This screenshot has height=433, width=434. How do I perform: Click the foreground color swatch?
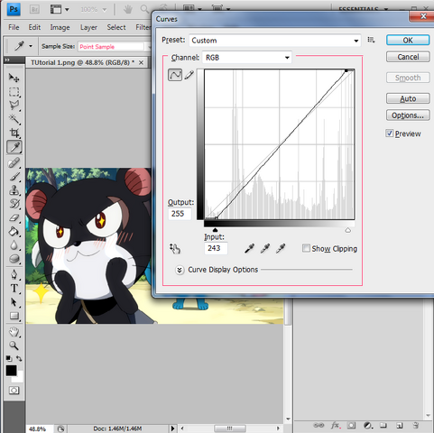tap(11, 371)
